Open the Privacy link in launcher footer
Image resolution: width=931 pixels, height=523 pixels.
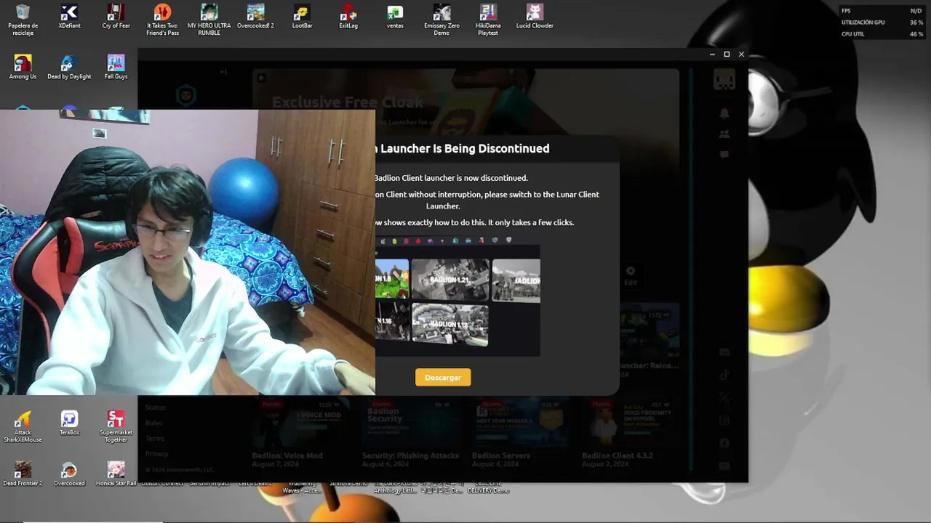click(x=156, y=454)
